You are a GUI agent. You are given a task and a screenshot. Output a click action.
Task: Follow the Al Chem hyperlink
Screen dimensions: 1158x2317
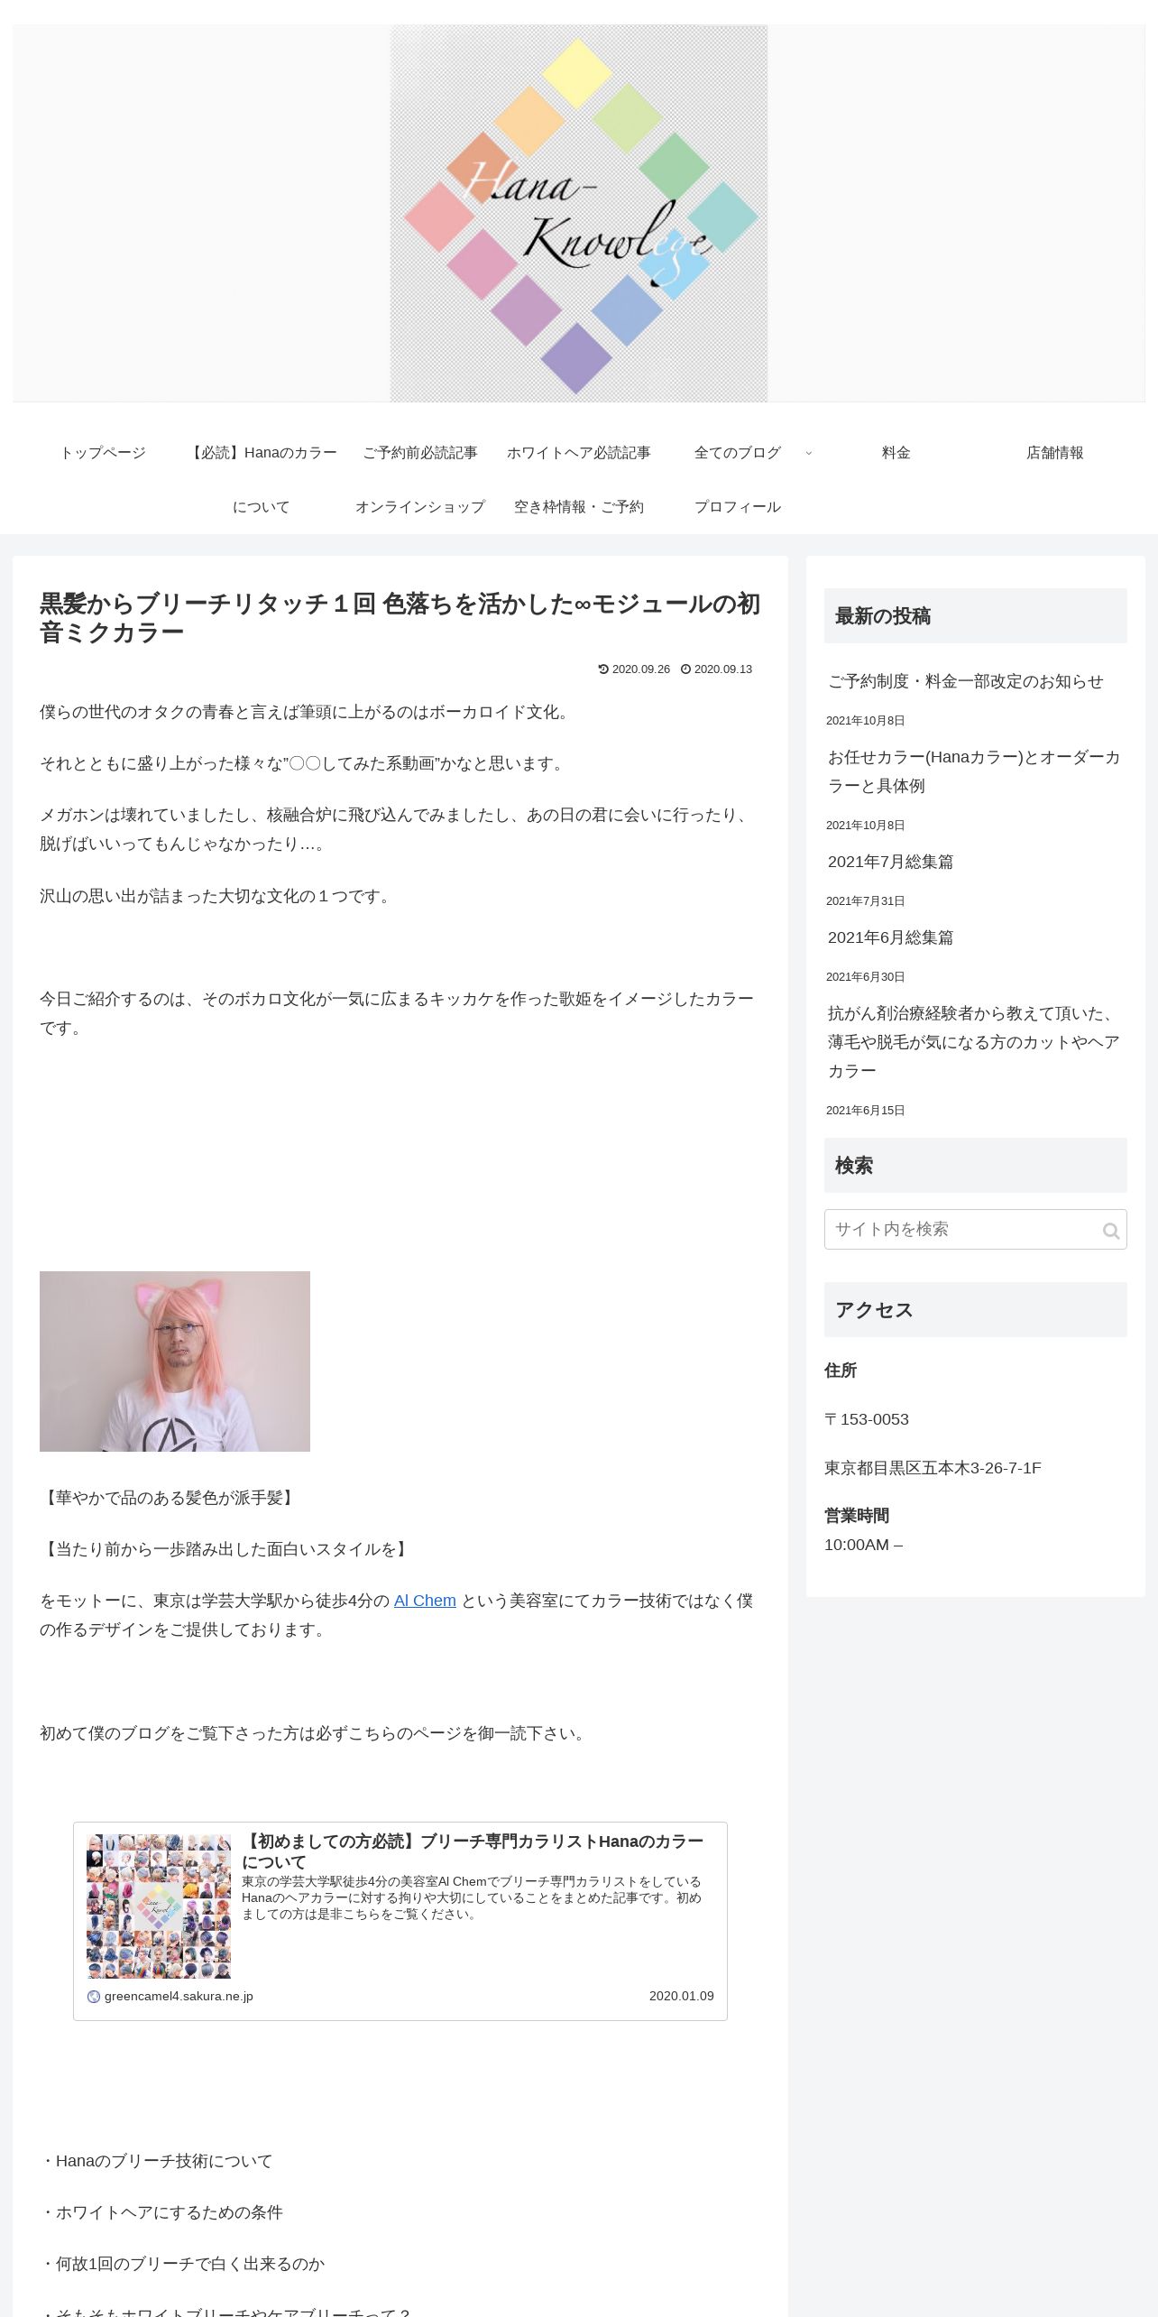click(425, 1601)
